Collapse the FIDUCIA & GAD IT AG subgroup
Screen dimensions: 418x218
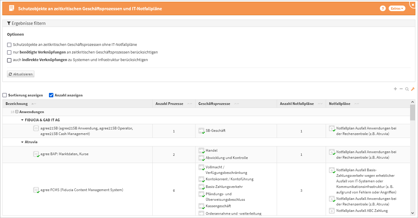click(22, 120)
